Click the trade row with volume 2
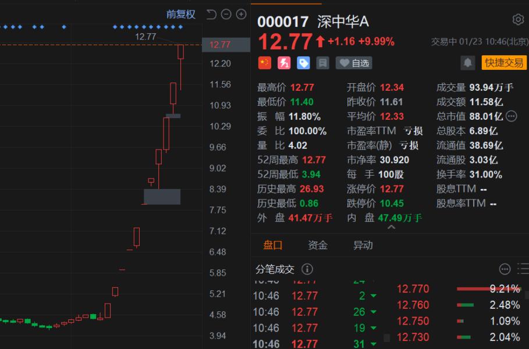529x349 pixels. [315, 295]
